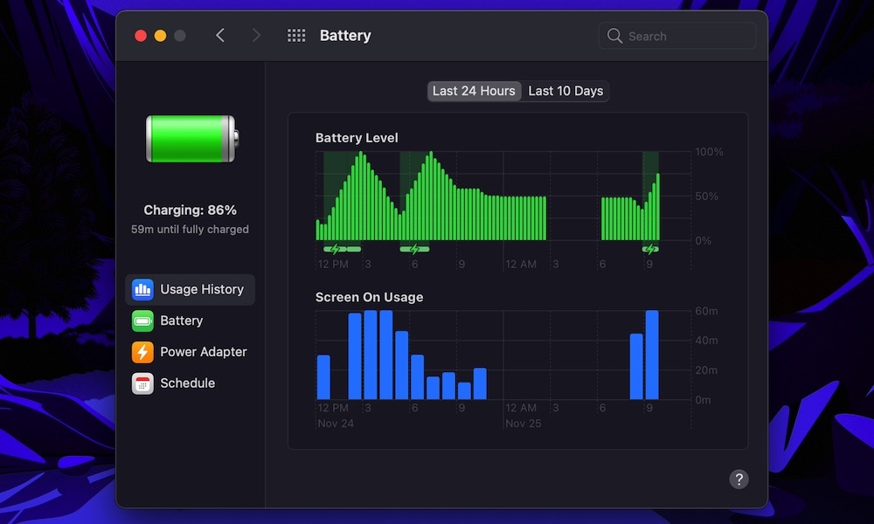
Task: Click the Nov 25 date label
Action: click(x=523, y=424)
